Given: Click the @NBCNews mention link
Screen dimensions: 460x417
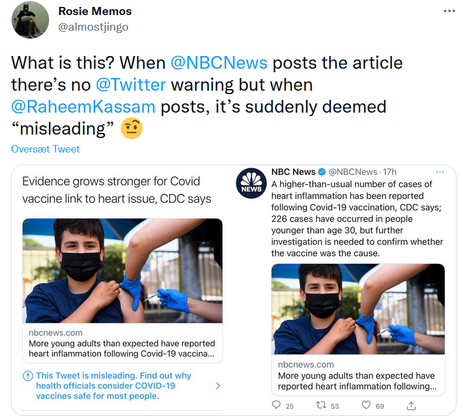Looking at the screenshot, I should [x=219, y=62].
